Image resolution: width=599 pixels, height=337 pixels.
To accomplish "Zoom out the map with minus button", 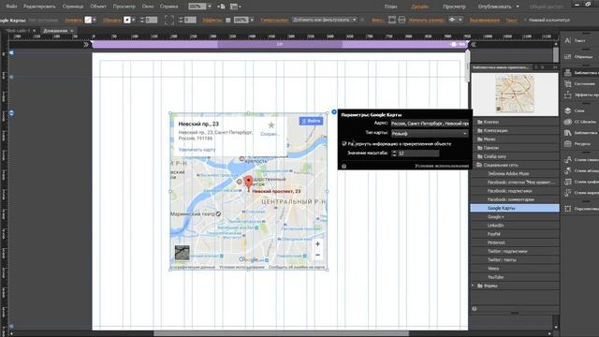I will point(317,255).
